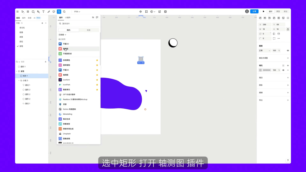Click the CCCCCC fill color swatch
306x172 pixels.
(x=260, y=70)
